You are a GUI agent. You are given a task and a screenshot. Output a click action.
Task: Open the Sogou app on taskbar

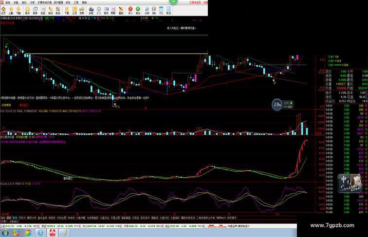tap(17, 233)
